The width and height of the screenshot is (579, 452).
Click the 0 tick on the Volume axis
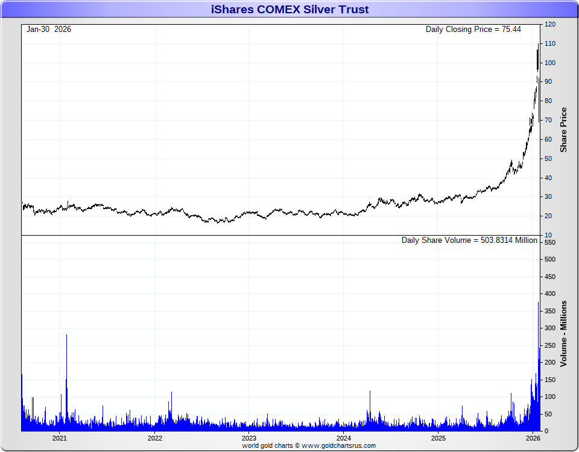click(546, 431)
